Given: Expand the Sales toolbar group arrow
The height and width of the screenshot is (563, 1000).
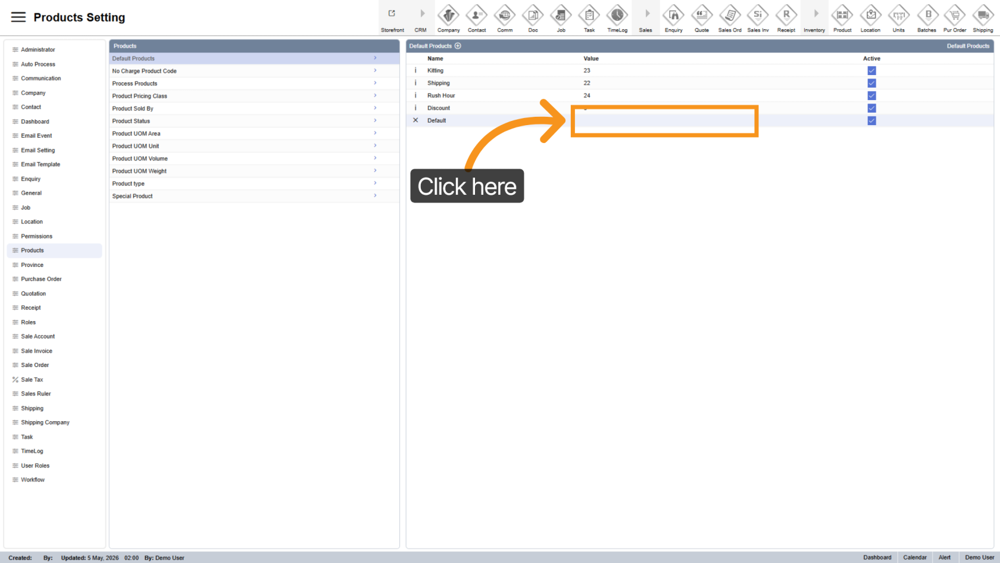Looking at the screenshot, I should click(647, 13).
